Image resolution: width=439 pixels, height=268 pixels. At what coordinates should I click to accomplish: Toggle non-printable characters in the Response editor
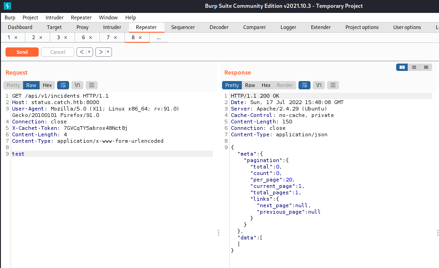click(x=318, y=85)
